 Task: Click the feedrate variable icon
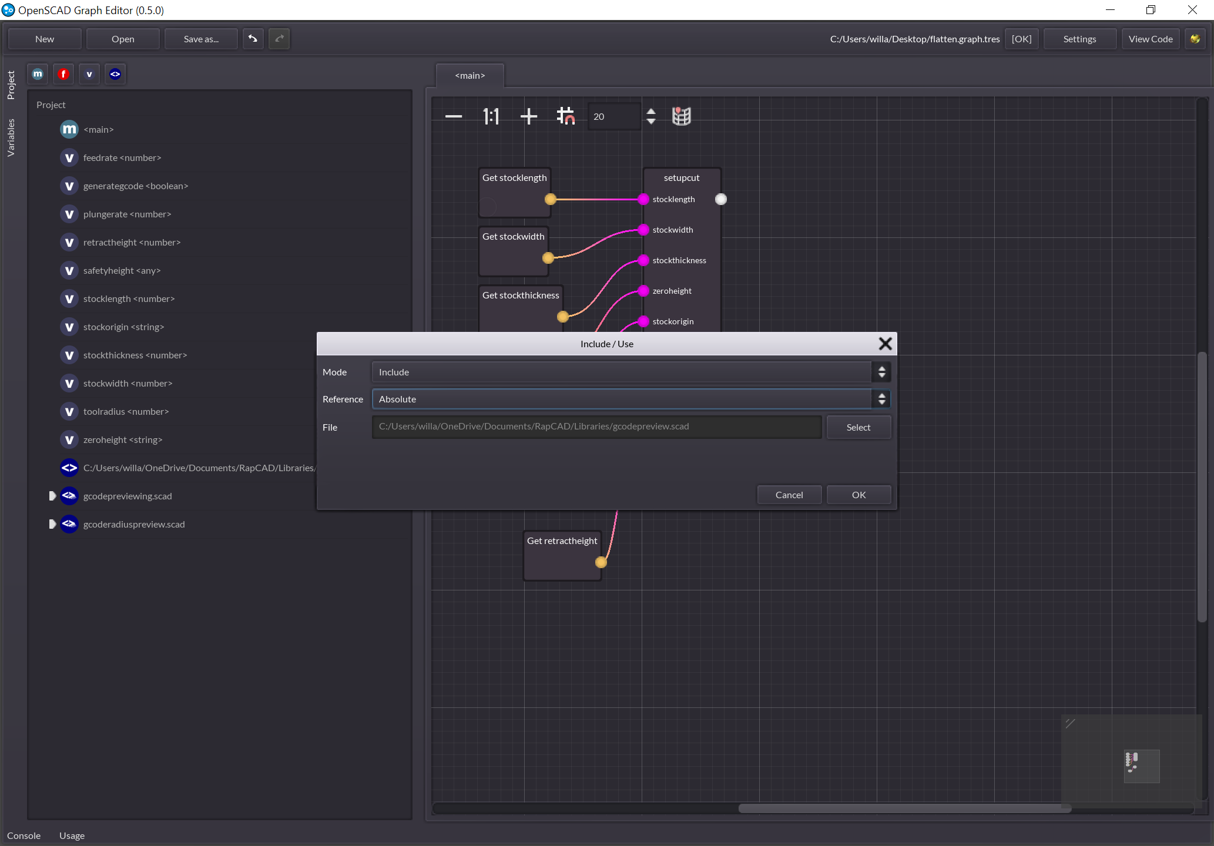coord(69,157)
